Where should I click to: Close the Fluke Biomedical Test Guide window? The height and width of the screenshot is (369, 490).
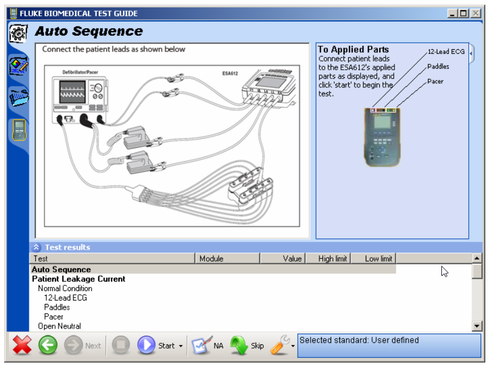(x=475, y=13)
